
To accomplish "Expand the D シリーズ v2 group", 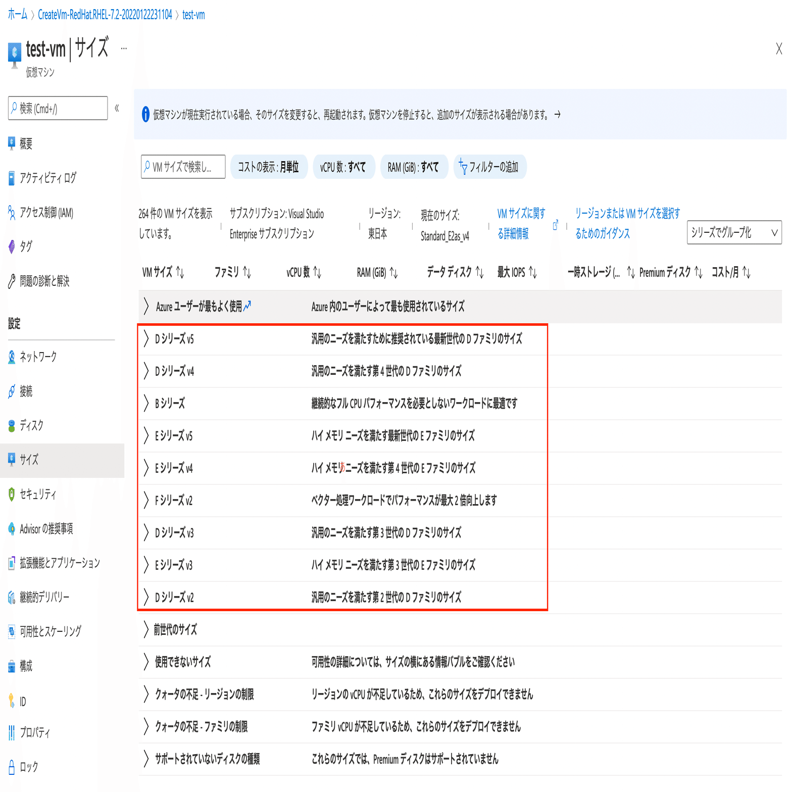I will click(x=145, y=597).
